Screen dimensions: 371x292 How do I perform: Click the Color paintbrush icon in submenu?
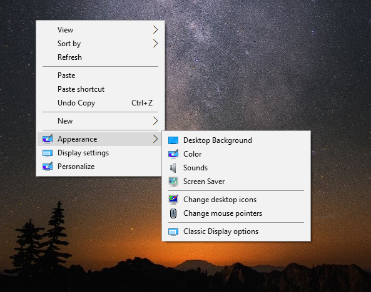[x=173, y=154]
